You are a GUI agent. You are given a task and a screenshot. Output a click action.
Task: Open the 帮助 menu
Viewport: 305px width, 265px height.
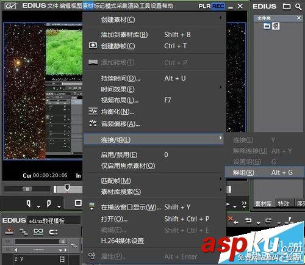[168, 5]
